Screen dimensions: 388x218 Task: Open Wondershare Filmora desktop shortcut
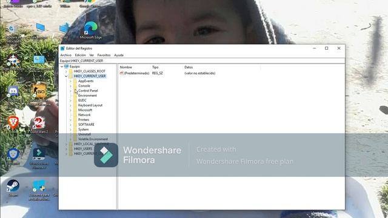(39, 158)
